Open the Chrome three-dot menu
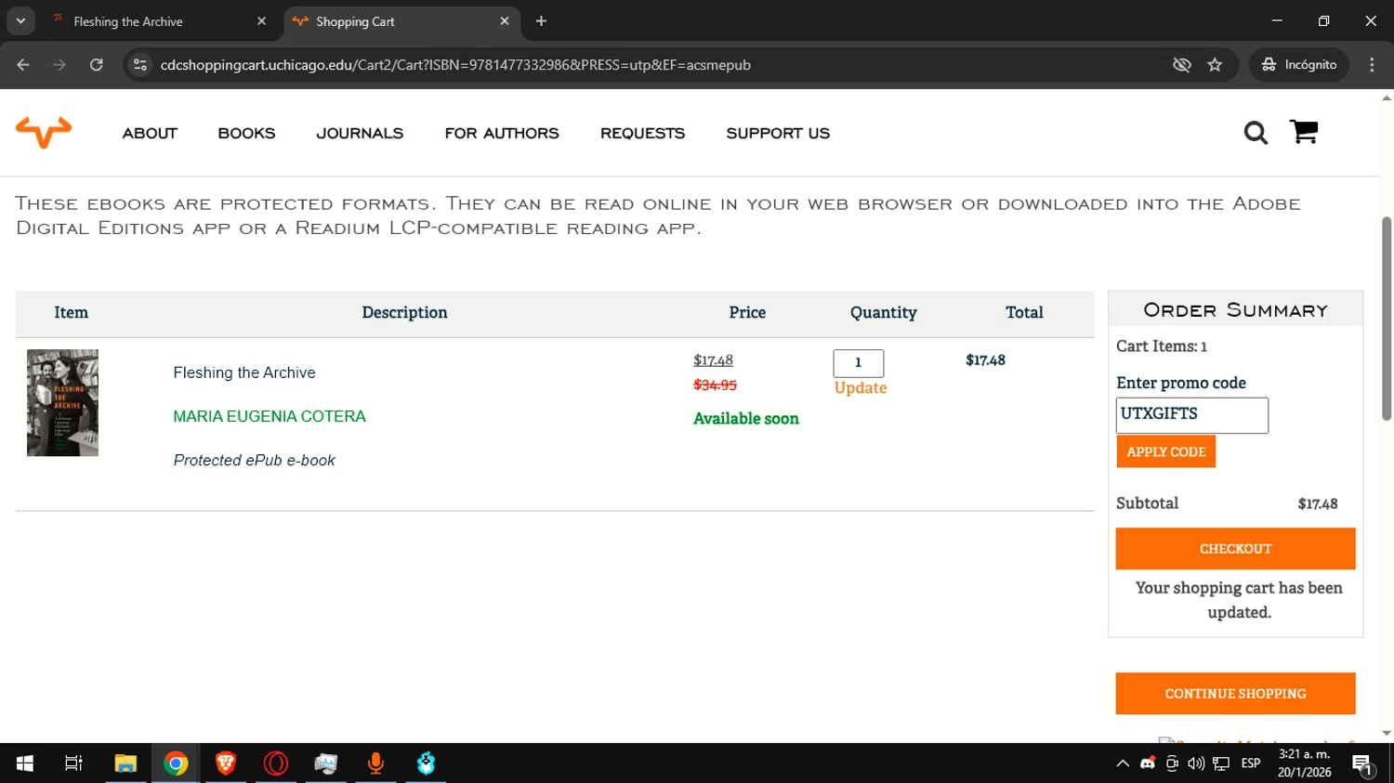 tap(1372, 65)
